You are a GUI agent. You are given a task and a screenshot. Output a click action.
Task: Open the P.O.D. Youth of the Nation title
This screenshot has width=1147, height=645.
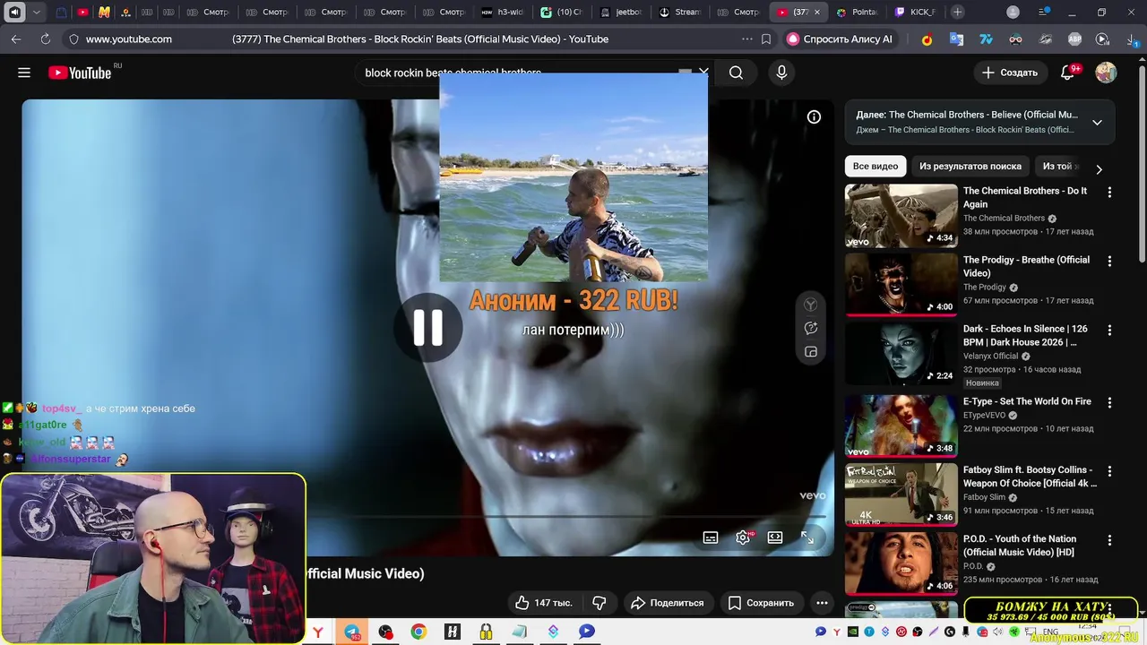click(1020, 546)
